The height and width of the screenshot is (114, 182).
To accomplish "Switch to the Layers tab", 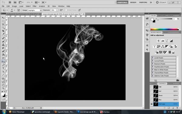I will [153, 84].
